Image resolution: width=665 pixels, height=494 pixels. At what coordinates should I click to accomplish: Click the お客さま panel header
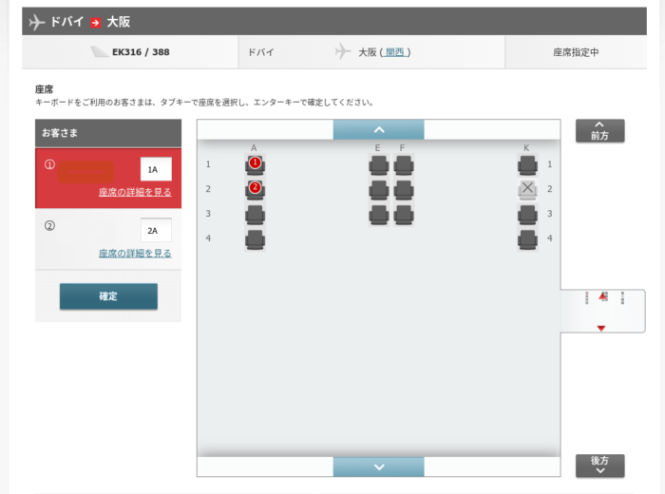point(108,133)
